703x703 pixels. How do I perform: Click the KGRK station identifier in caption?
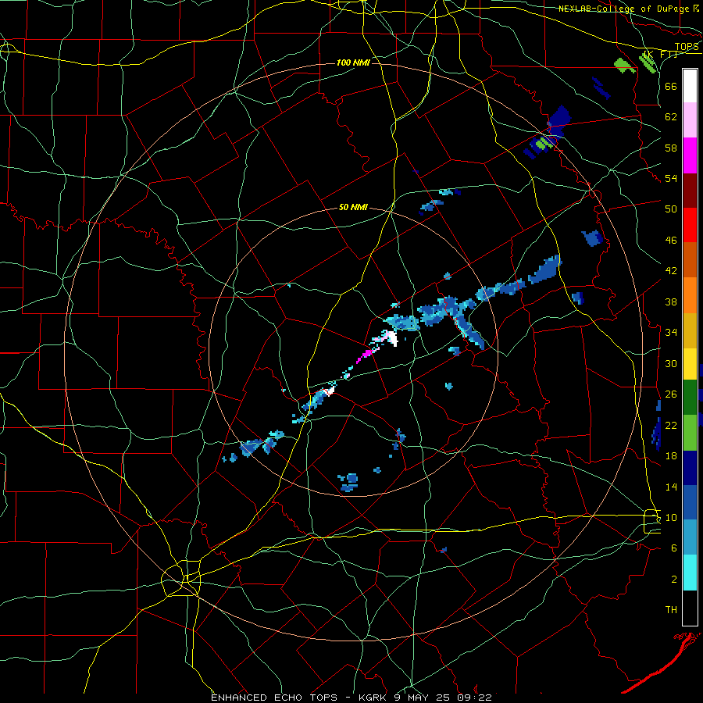click(x=372, y=698)
